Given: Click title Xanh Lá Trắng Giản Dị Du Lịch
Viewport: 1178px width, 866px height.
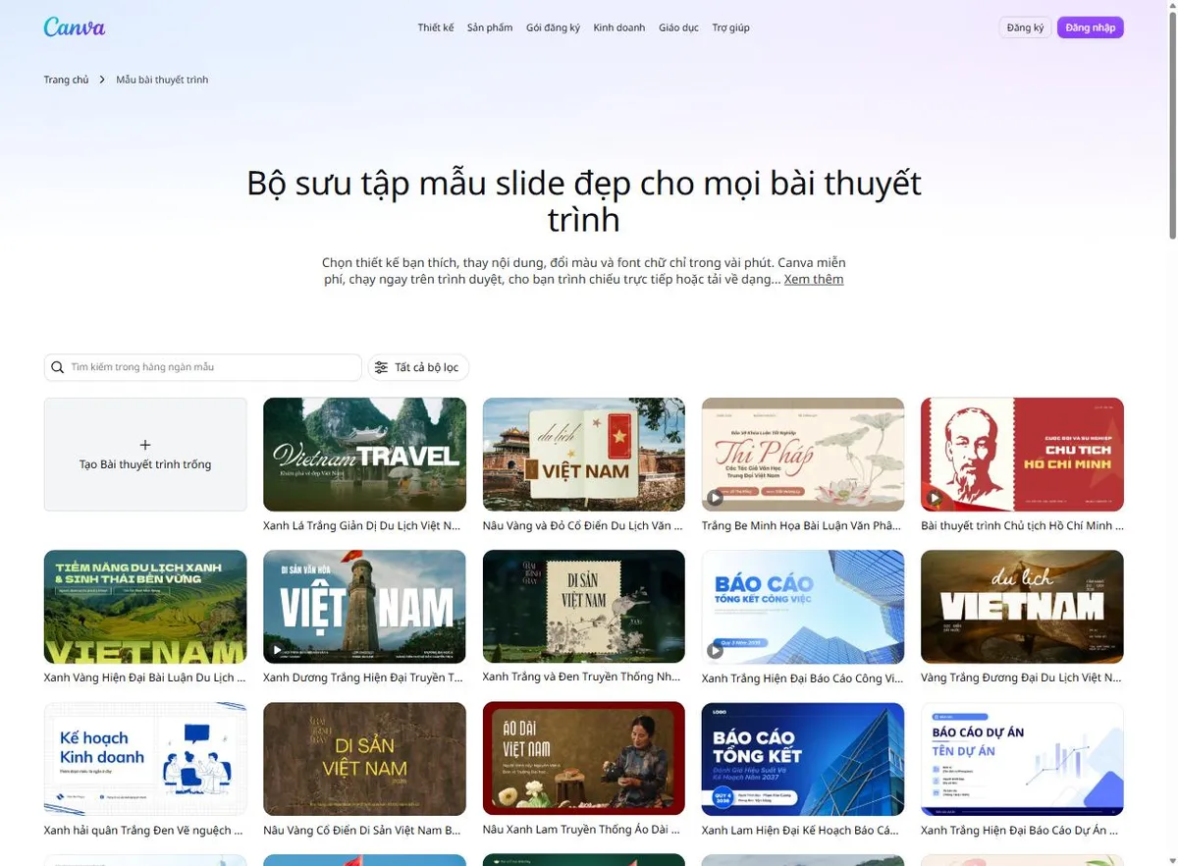Looking at the screenshot, I should pos(362,526).
